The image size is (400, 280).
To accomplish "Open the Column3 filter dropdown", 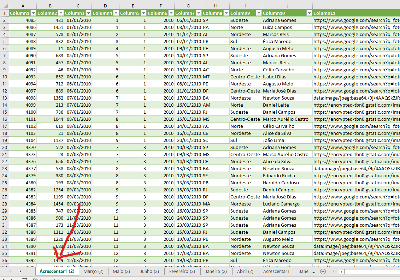I will [88, 13].
